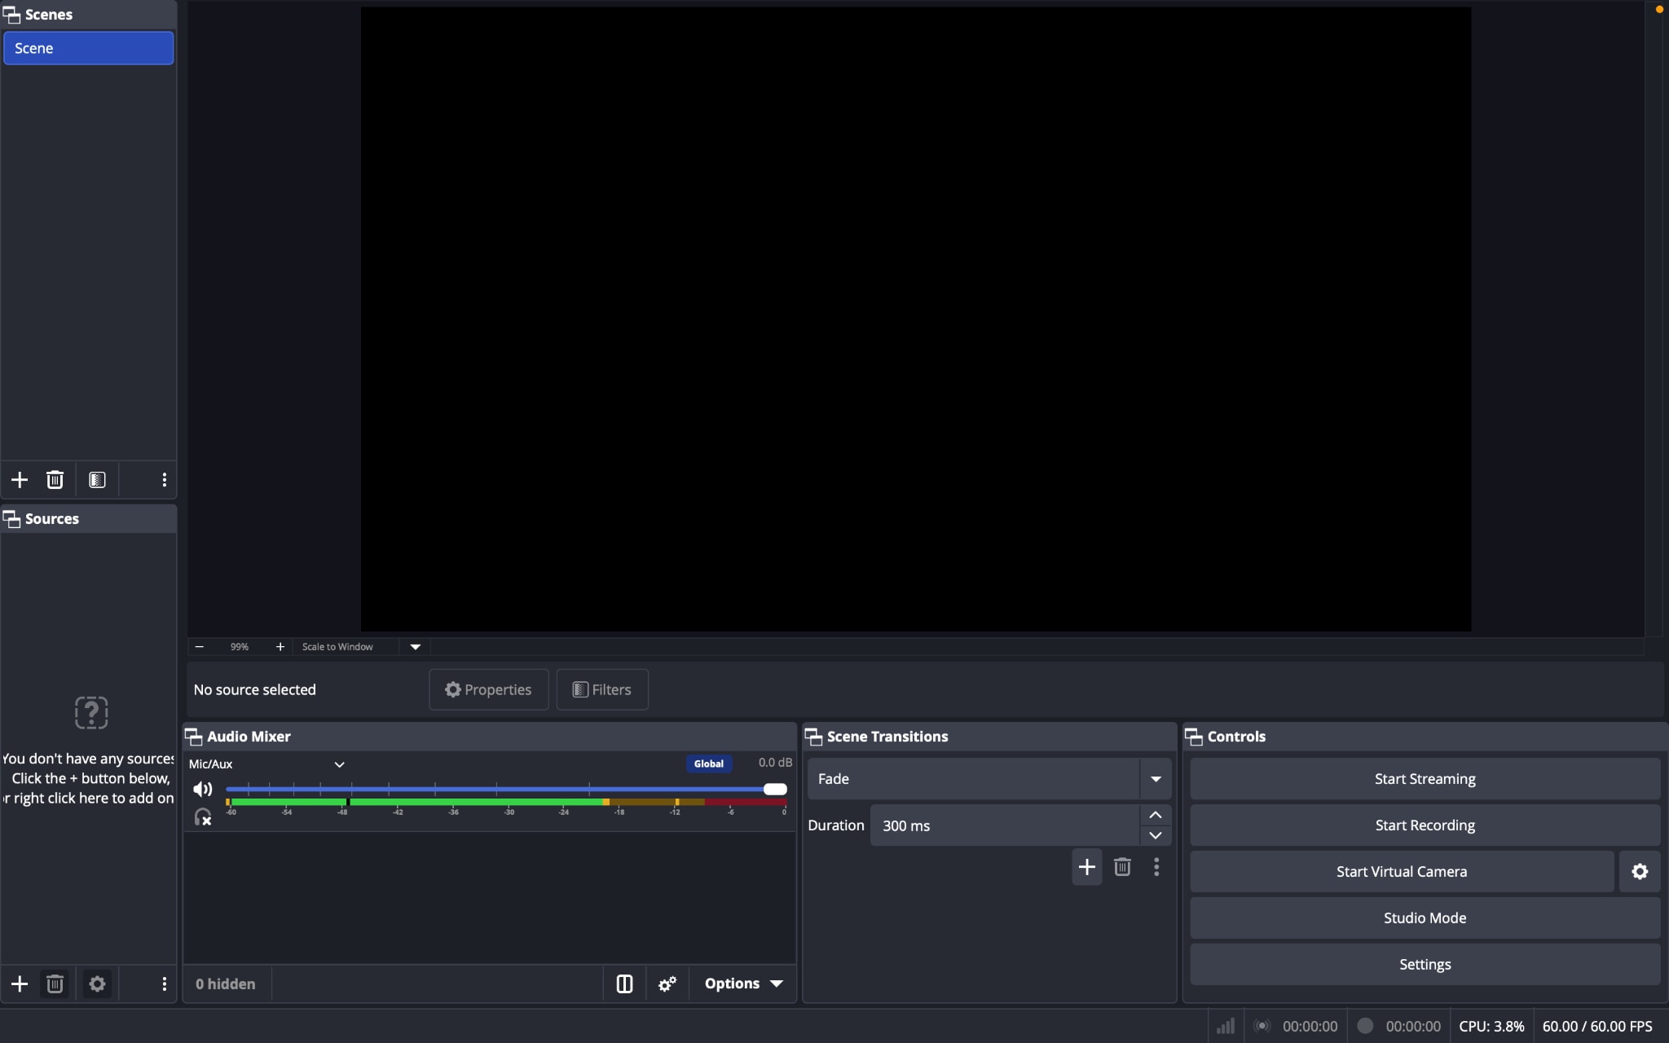
Task: Click streaming status broadcast icon
Action: point(1262,1026)
